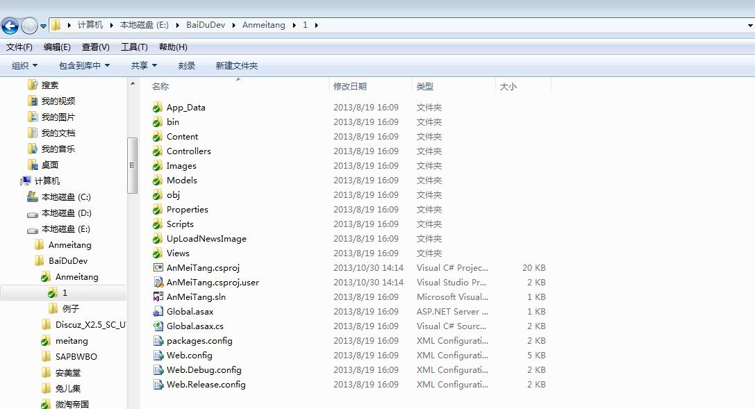Click the navigation pane scrollbar thumb
Viewport: 755px width, 409px height.
pyautogui.click(x=132, y=165)
